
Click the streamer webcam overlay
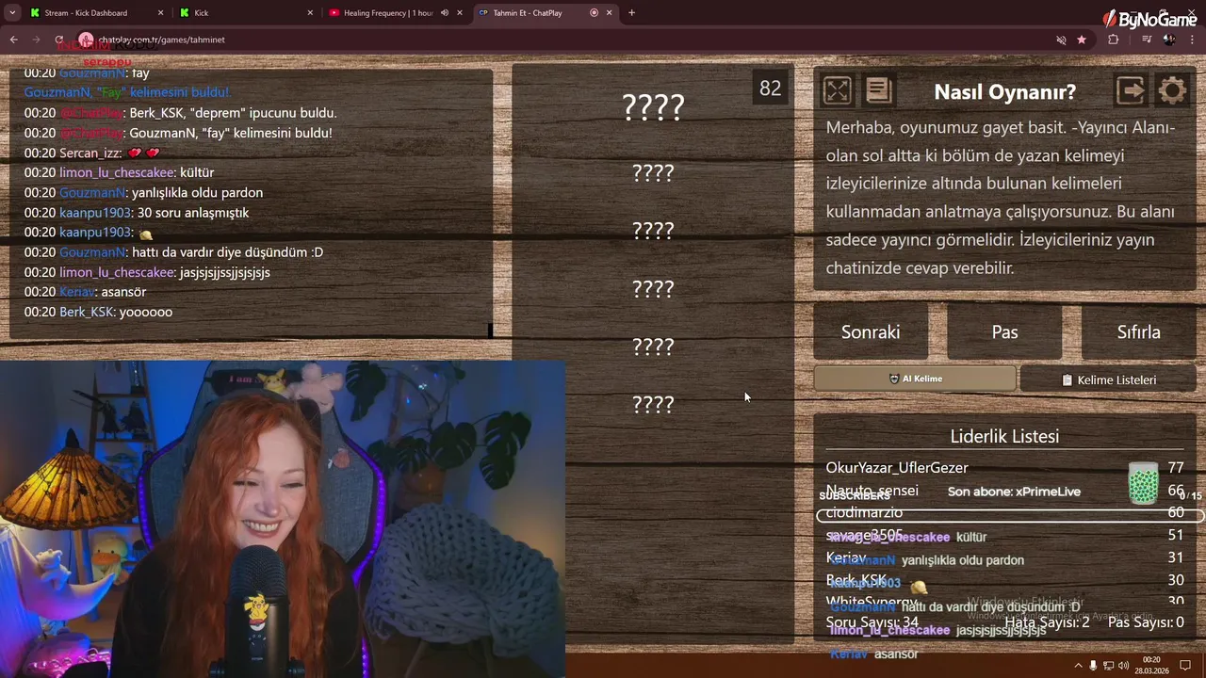tap(283, 519)
